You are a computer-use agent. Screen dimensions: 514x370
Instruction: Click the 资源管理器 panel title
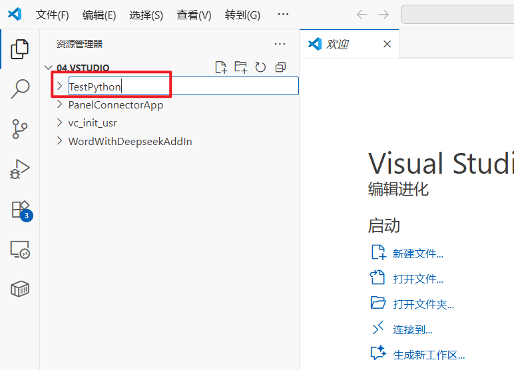pos(80,44)
